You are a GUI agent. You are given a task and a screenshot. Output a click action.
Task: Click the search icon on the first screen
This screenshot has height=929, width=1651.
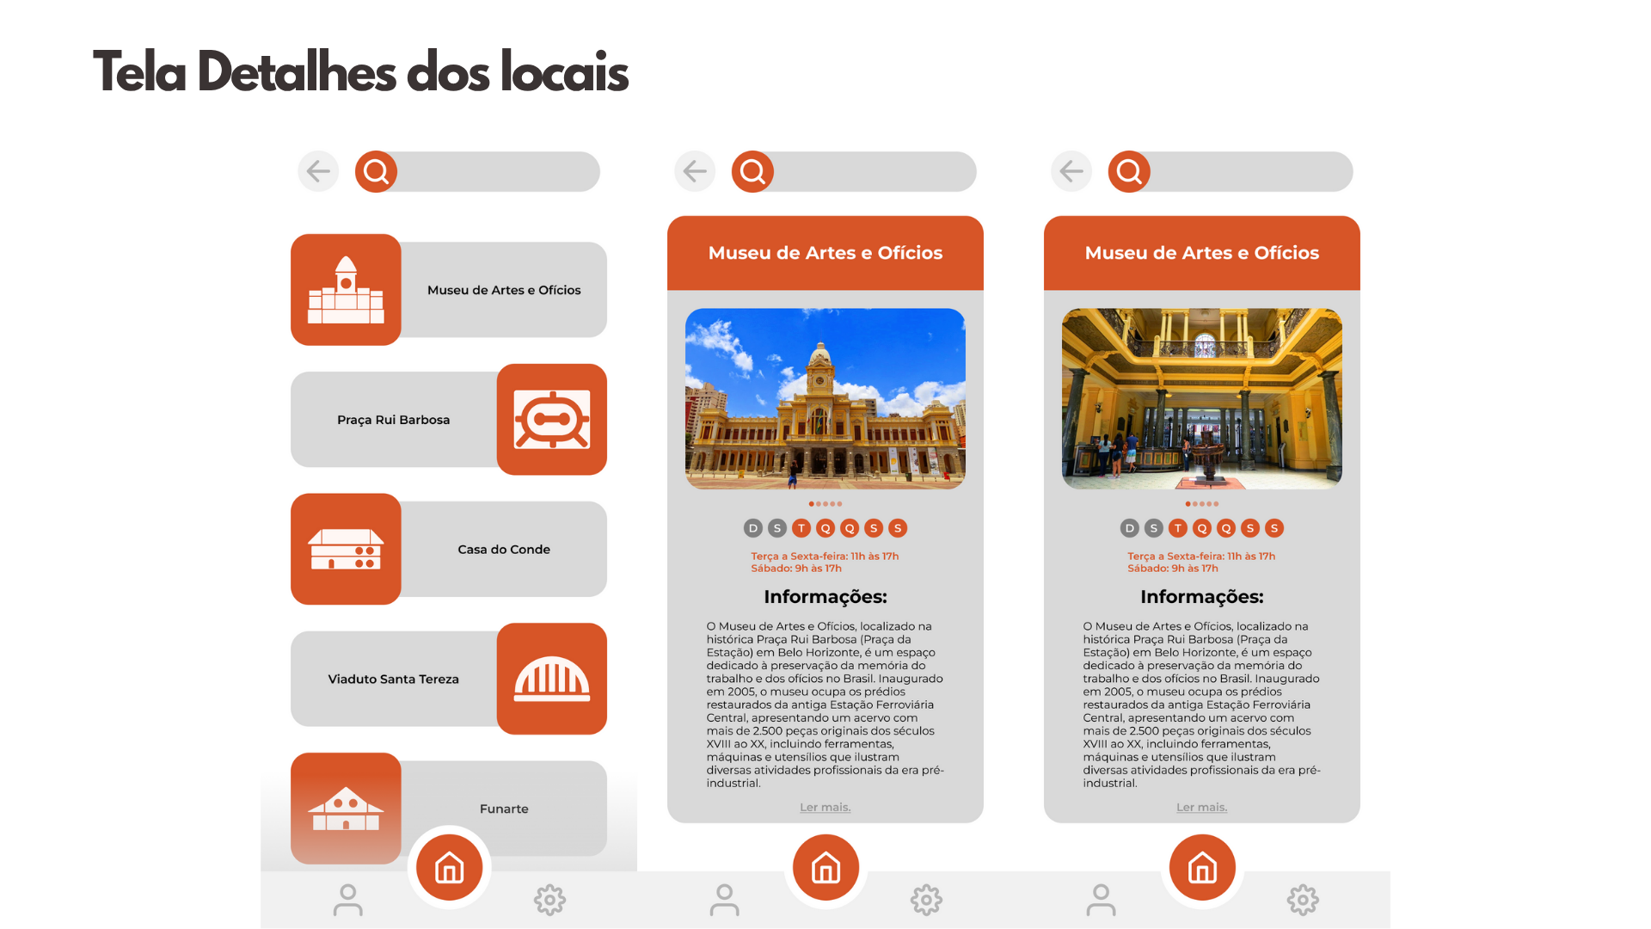(376, 172)
